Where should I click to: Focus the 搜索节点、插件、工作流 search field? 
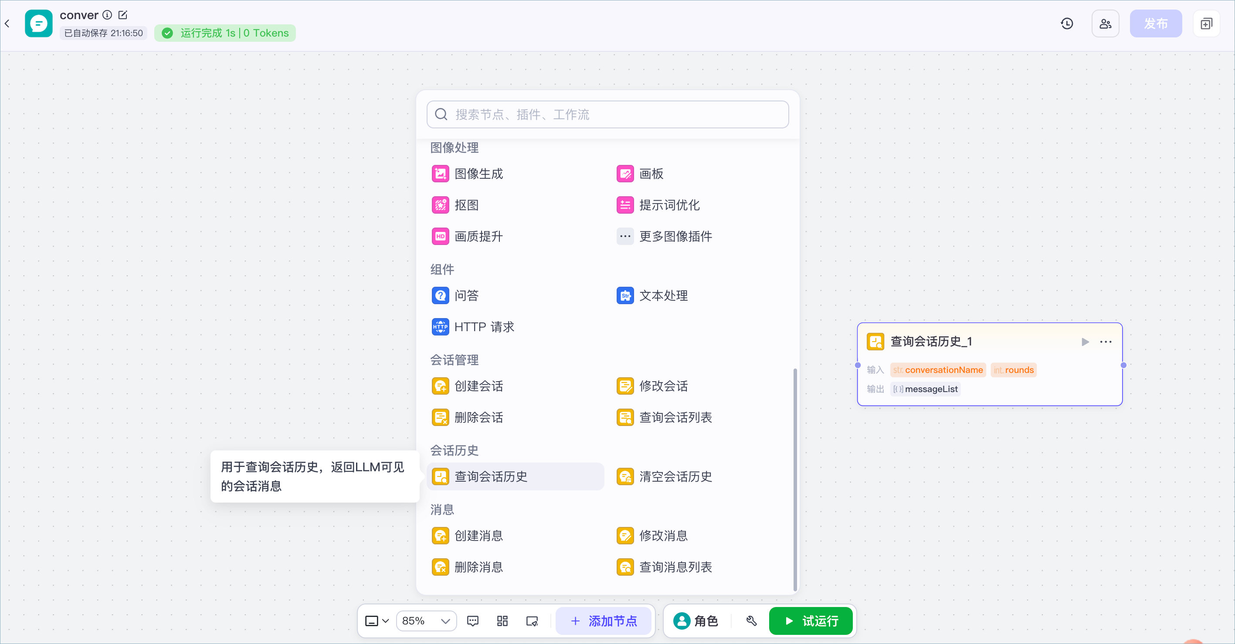pyautogui.click(x=607, y=114)
